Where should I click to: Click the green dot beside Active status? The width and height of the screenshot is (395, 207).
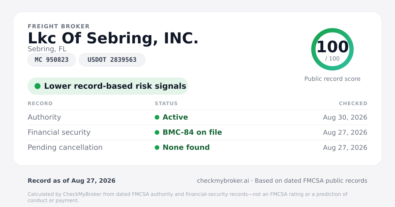pyautogui.click(x=157, y=117)
